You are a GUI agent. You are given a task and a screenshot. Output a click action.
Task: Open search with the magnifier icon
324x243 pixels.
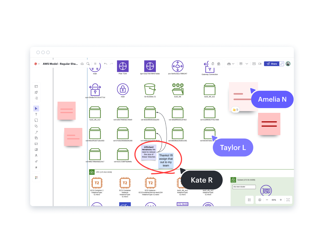tap(88, 64)
